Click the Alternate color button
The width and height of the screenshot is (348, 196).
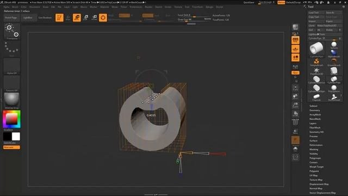11,148
